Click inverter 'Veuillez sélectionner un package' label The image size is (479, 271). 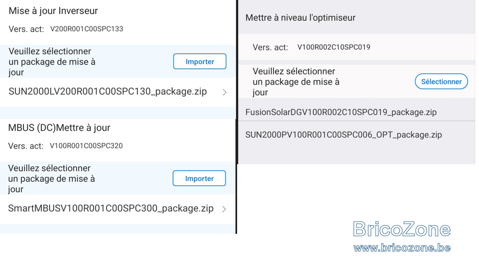point(52,62)
